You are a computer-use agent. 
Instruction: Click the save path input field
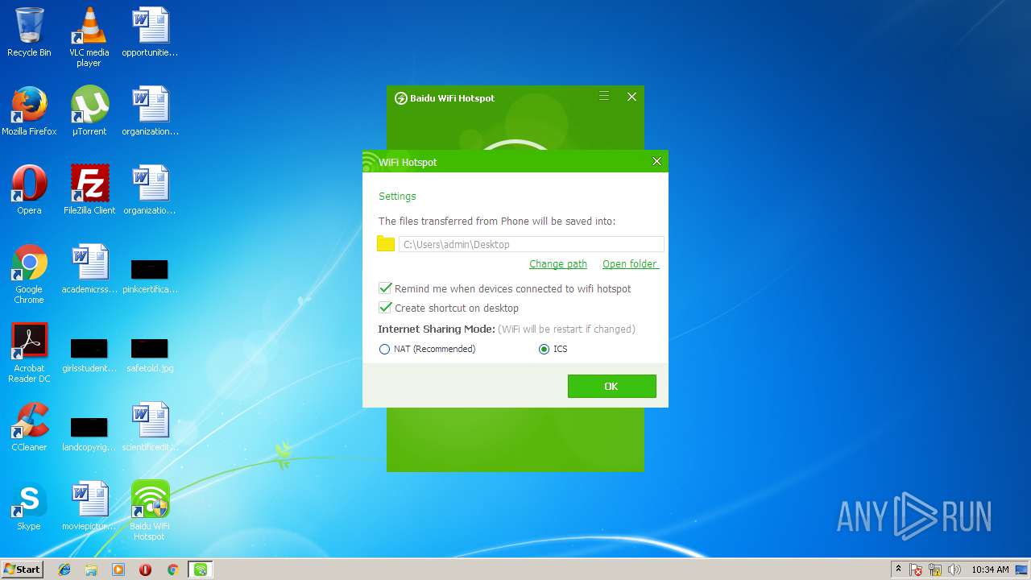[x=531, y=244]
